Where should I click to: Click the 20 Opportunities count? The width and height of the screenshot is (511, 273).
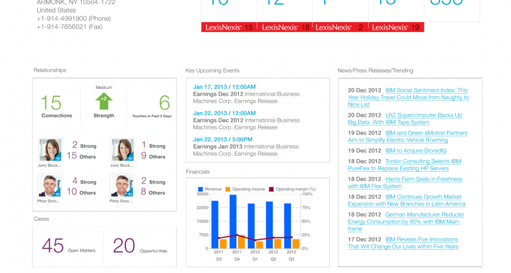click(x=124, y=246)
